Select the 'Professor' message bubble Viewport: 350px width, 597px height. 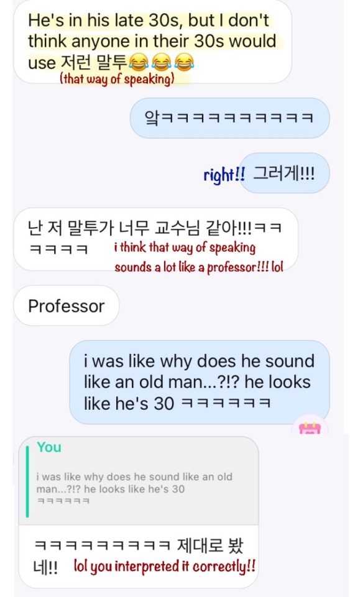66,306
